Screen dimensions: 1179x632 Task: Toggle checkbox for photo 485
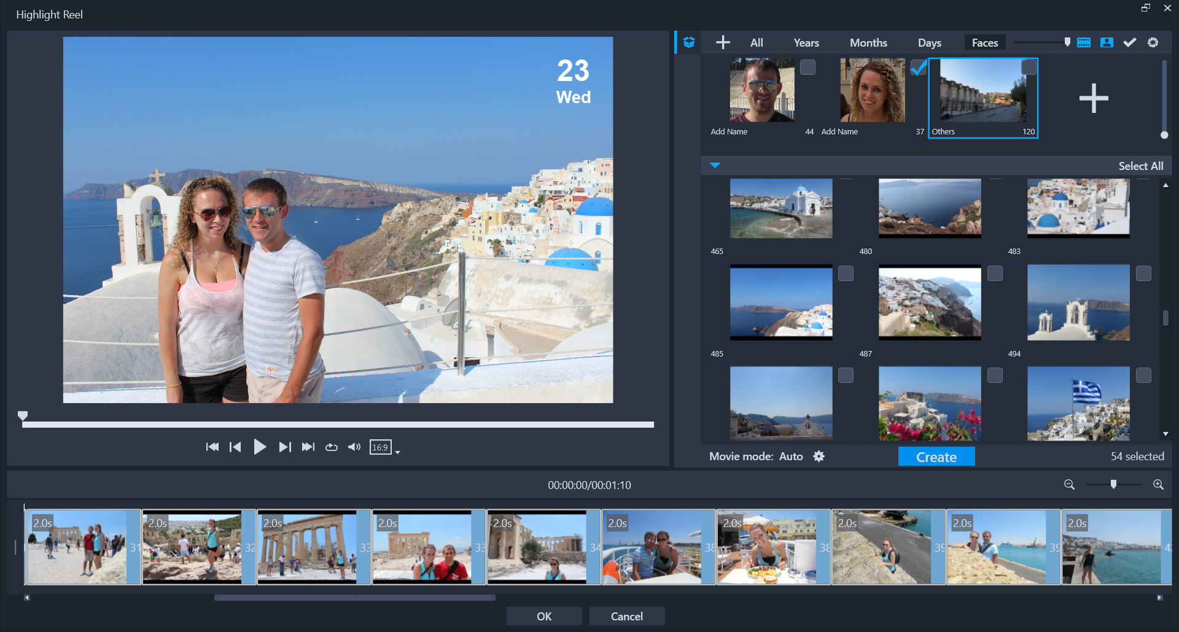846,273
